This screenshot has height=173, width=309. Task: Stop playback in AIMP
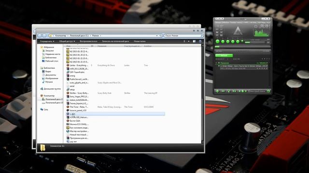click(x=228, y=41)
